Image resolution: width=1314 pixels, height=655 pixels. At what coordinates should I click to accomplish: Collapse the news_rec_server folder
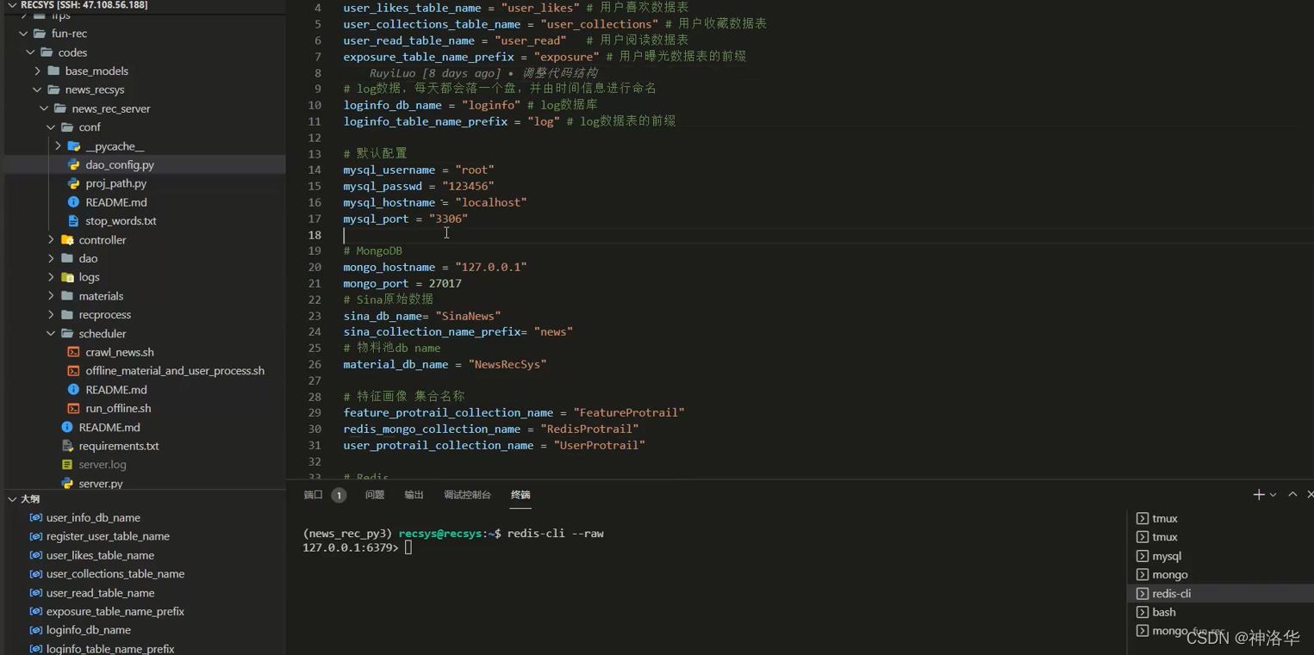pyautogui.click(x=44, y=108)
